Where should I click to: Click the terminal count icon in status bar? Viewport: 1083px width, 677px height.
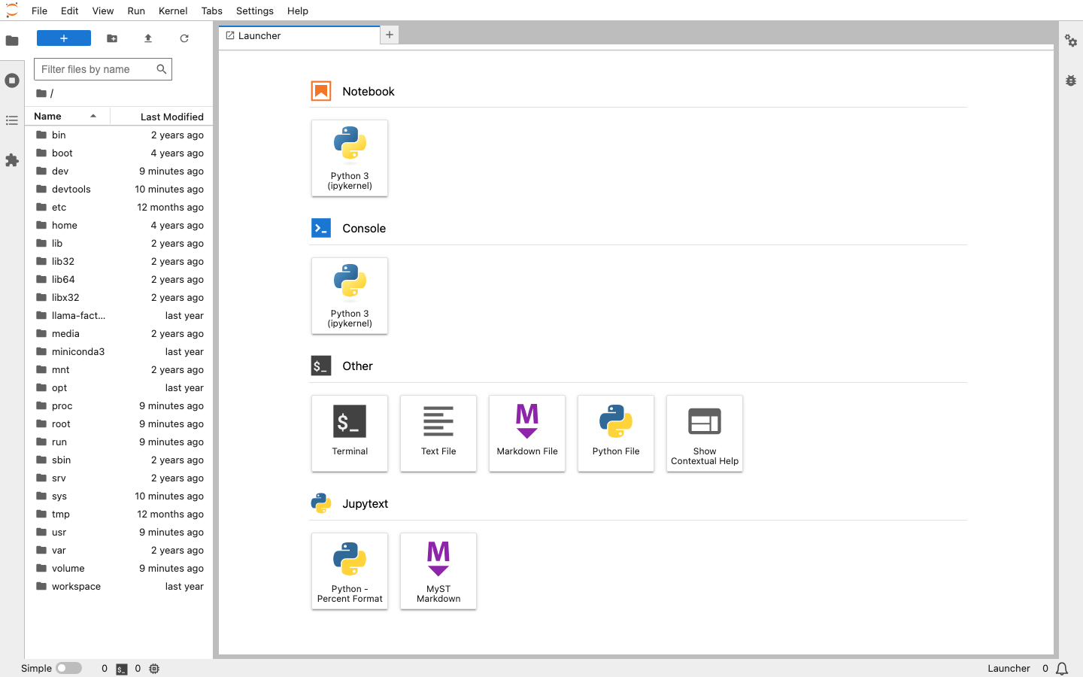122,669
